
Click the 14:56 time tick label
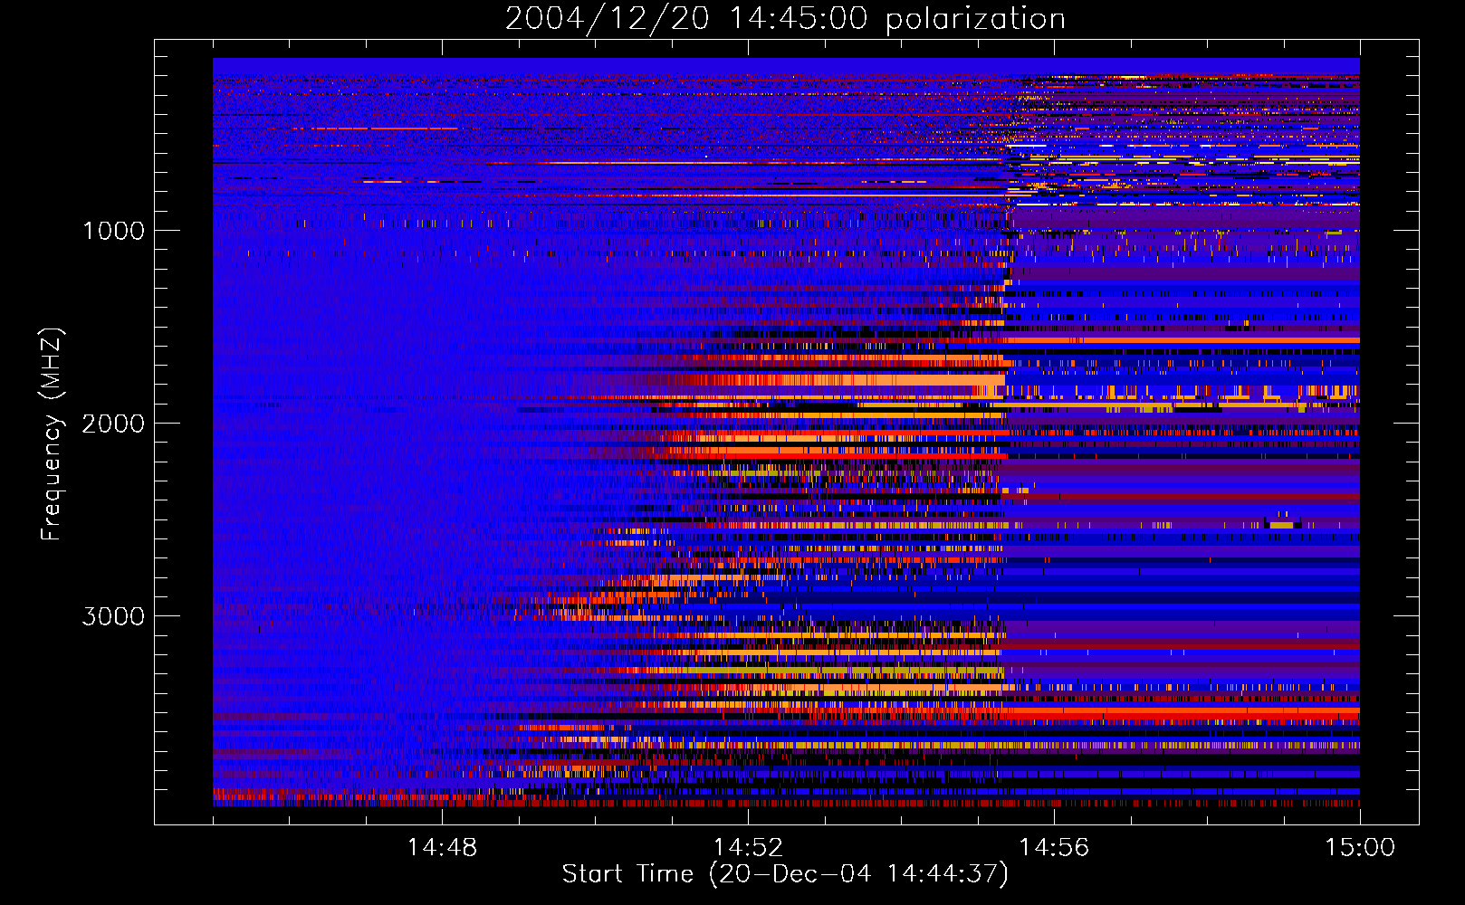tap(1054, 848)
